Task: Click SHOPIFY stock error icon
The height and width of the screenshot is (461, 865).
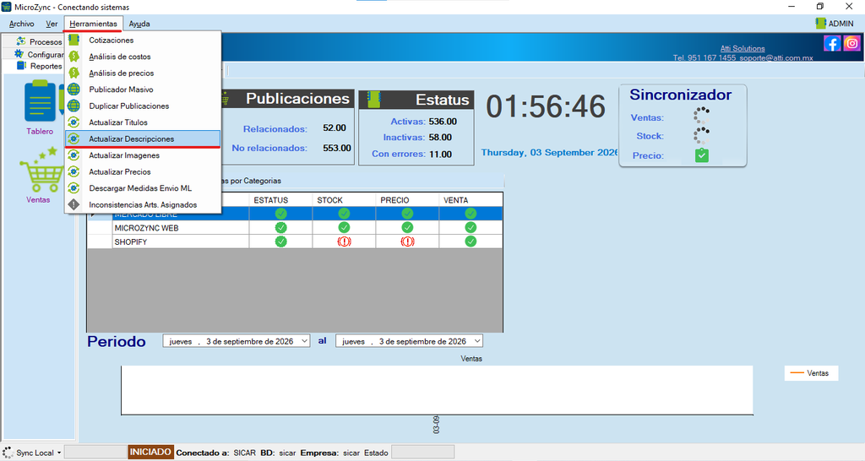Action: click(345, 241)
